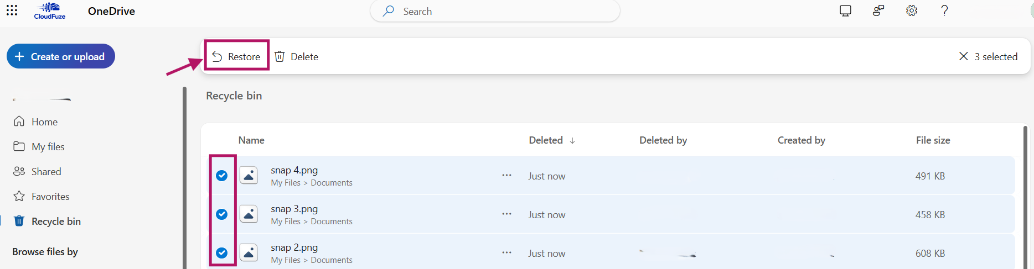This screenshot has height=269, width=1034.
Task: Open the Help question mark icon
Action: (x=944, y=10)
